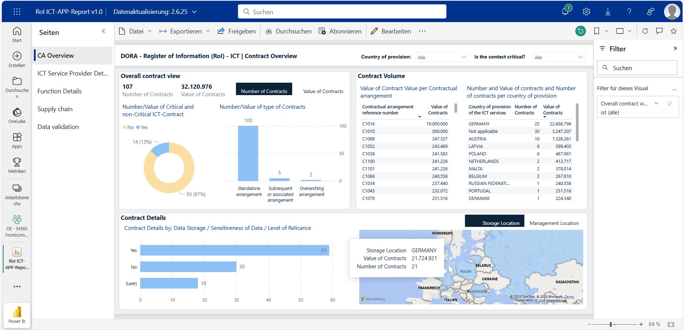684x330 pixels.
Task: Open the app launcher grid icon
Action: [x=17, y=12]
